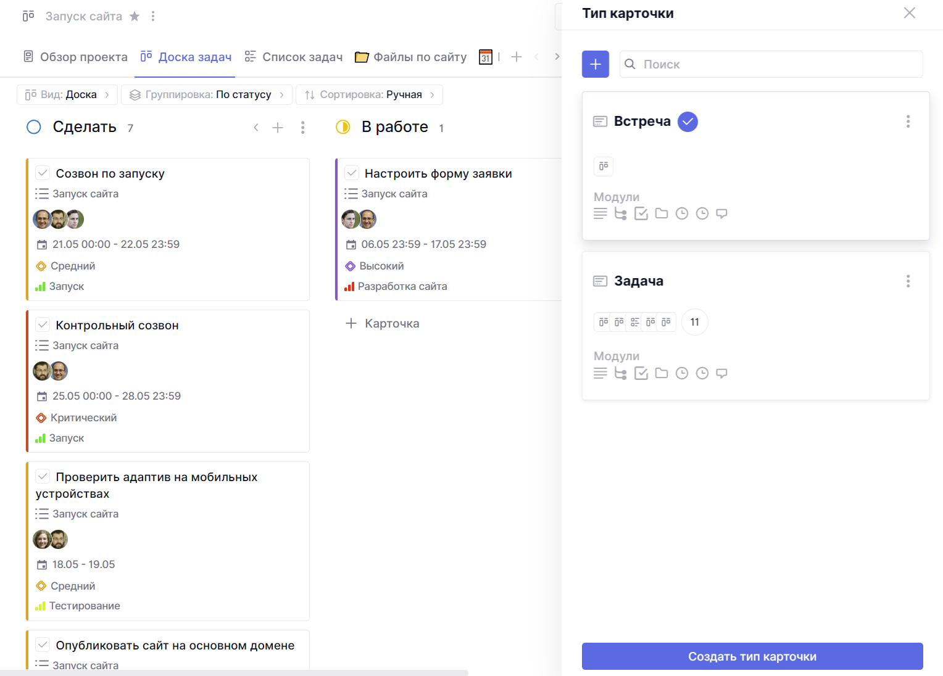Screen dimensions: 943x676
Task: Open options menu for Задача card type
Action: (908, 281)
